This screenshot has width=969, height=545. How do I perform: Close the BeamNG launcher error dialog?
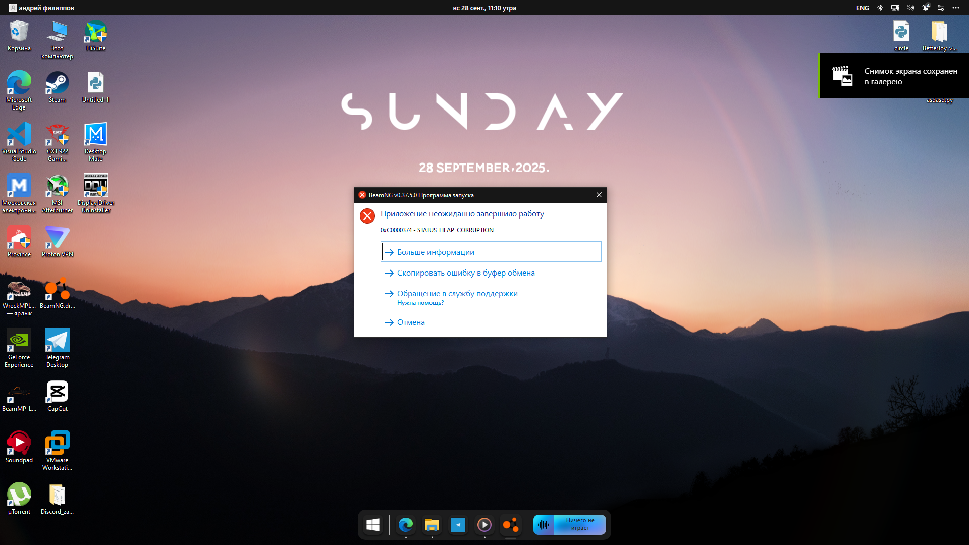click(x=599, y=195)
